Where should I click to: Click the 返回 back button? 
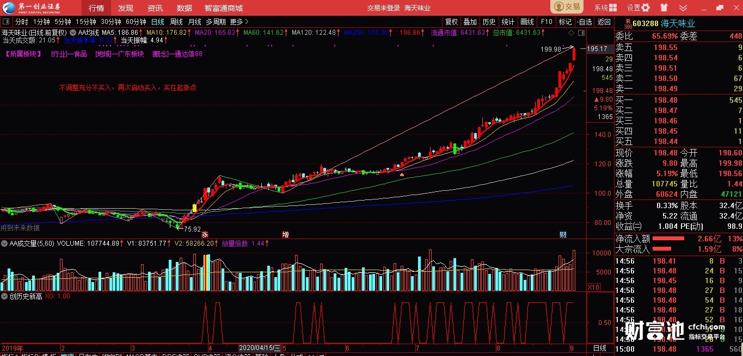coord(604,22)
